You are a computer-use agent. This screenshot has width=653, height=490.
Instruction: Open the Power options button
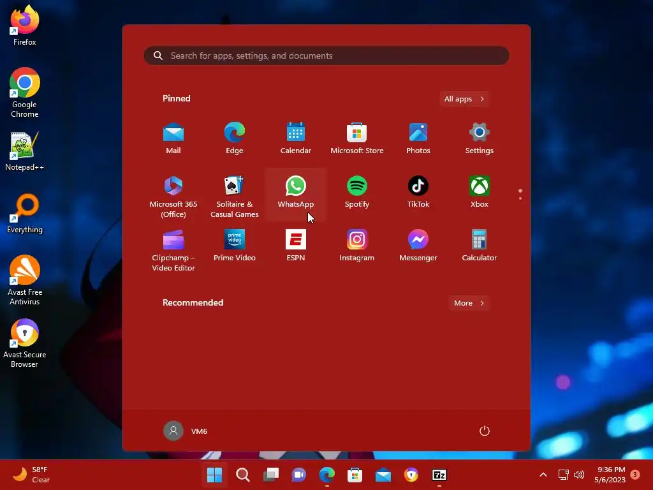pyautogui.click(x=485, y=431)
